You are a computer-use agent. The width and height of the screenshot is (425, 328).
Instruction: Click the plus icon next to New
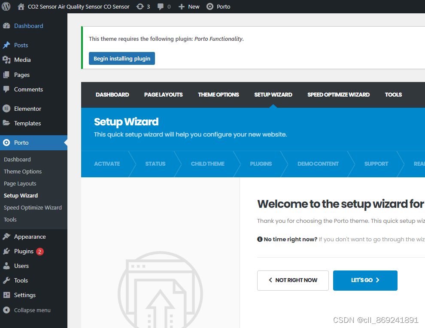[x=181, y=7]
